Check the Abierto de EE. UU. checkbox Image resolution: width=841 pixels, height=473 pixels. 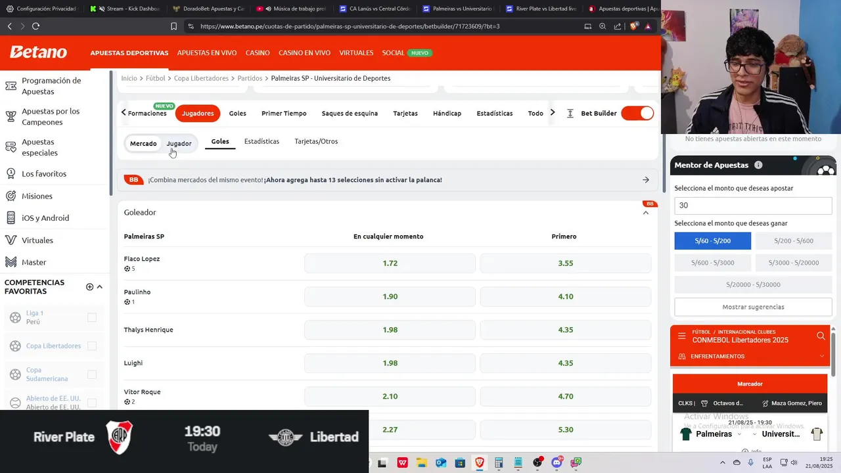(x=92, y=402)
